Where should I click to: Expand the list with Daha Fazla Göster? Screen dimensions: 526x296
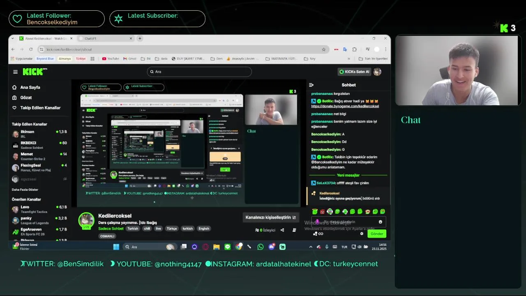pos(25,190)
